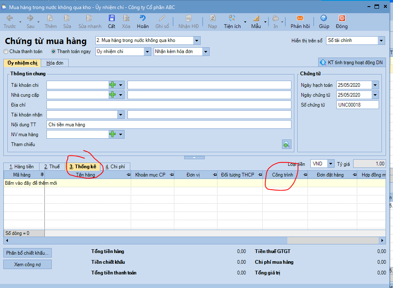
Task: Expand the Ủy nhiệm chi payment method dropdown
Action: [x=147, y=52]
